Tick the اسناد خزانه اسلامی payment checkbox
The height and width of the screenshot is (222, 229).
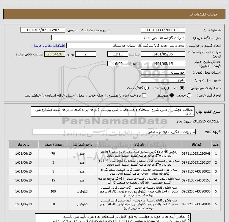tap(144, 95)
